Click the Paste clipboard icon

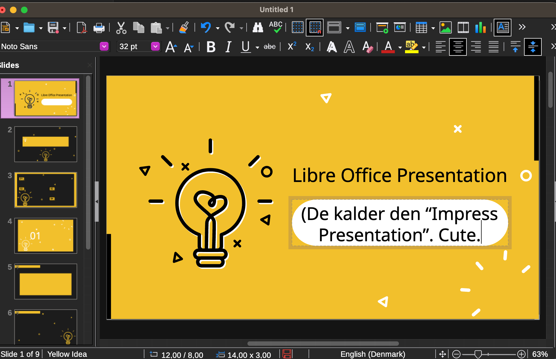pos(156,28)
